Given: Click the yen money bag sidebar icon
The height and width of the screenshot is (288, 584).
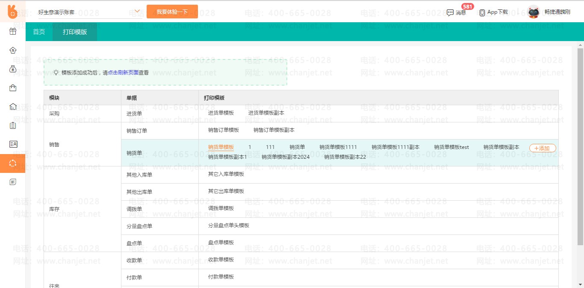Looking at the screenshot, I should (x=13, y=69).
